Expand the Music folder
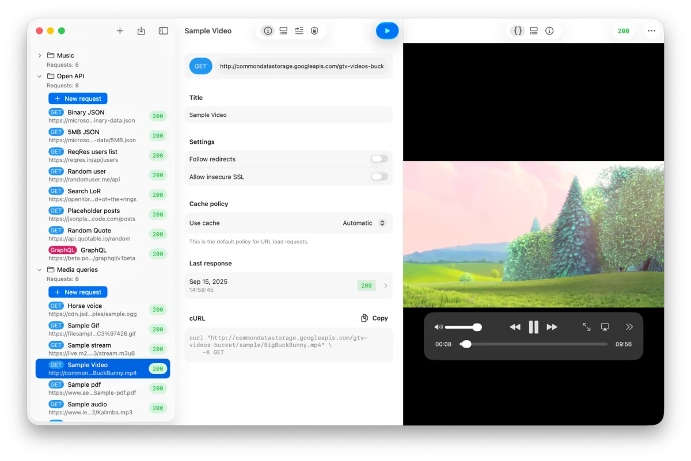The width and height of the screenshot is (691, 461). pyautogui.click(x=39, y=55)
